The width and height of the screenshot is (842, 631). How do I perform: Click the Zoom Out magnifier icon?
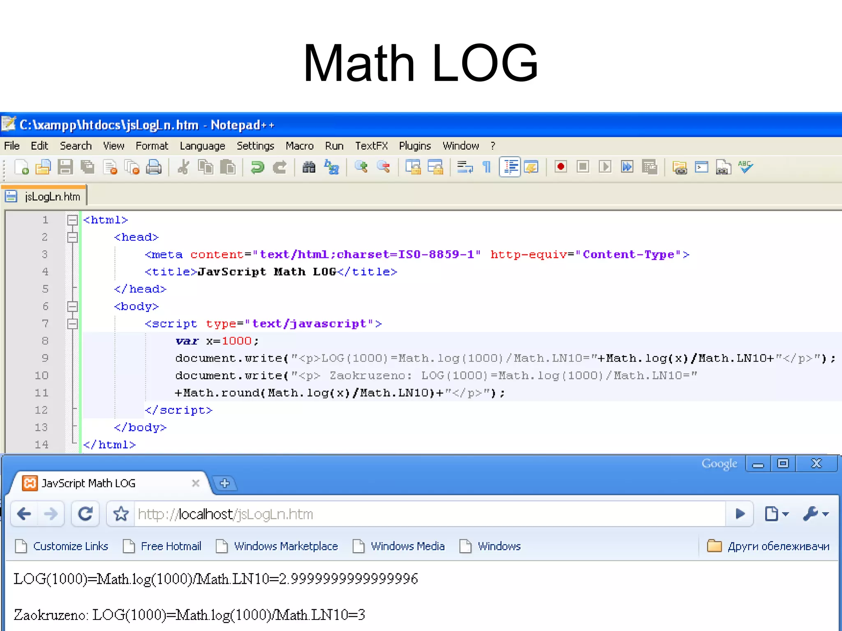click(x=383, y=167)
